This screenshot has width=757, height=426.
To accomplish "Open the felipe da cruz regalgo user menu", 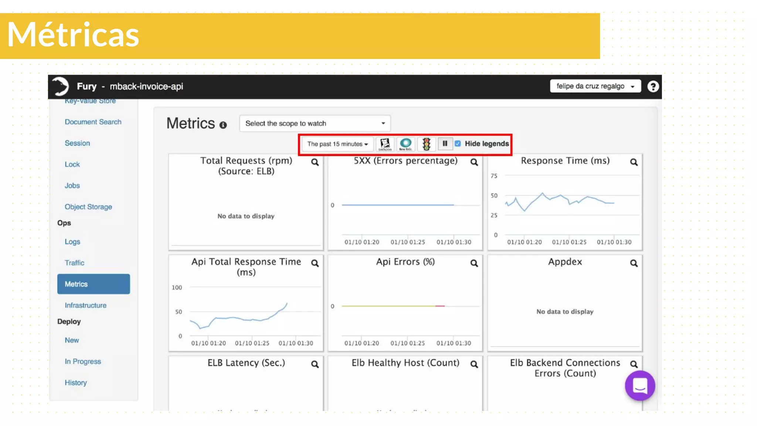I will pos(595,86).
